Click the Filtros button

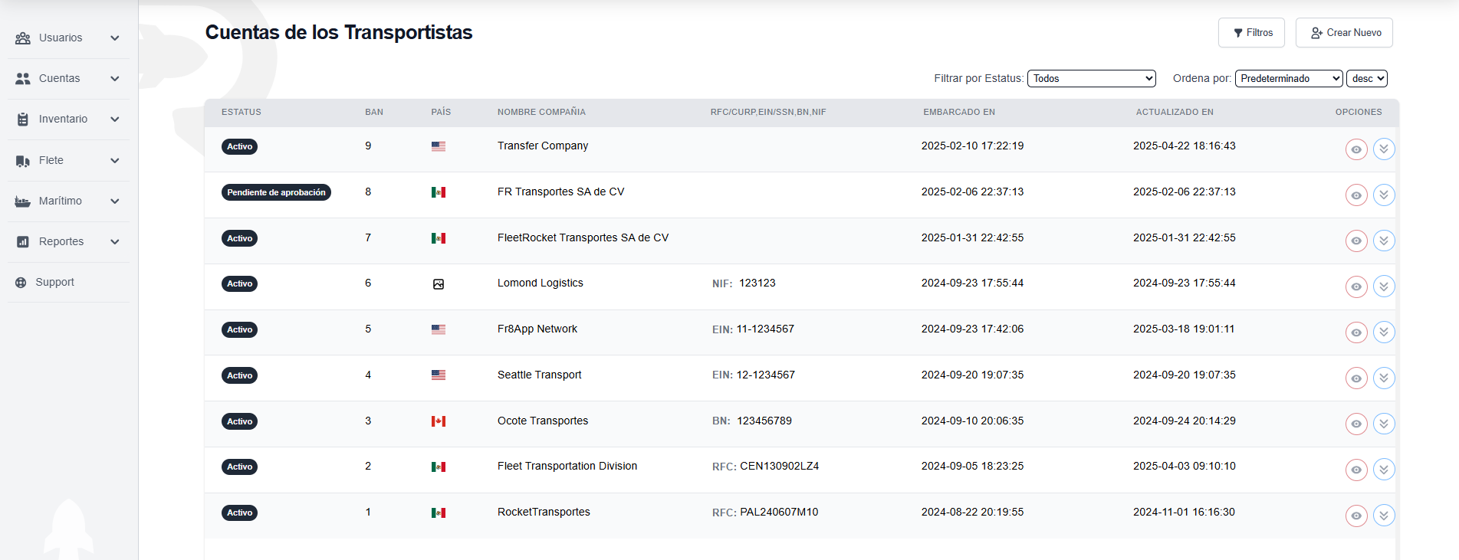[1251, 33]
